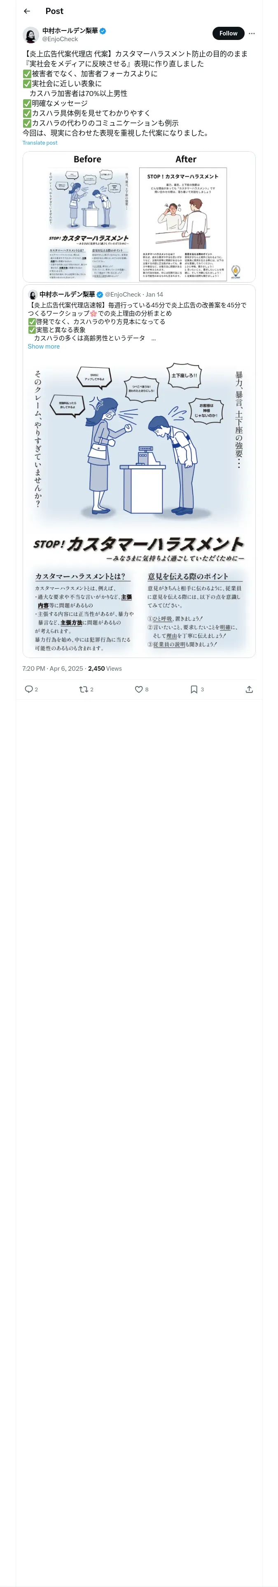Click Translate post link
Image resolution: width=278 pixels, height=1587 pixels.
click(x=40, y=143)
